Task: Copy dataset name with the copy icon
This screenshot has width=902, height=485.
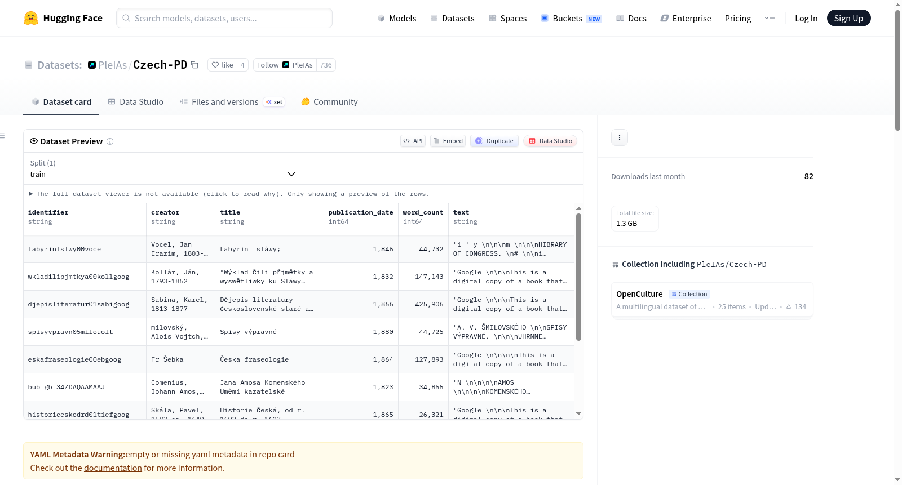Action: [194, 65]
